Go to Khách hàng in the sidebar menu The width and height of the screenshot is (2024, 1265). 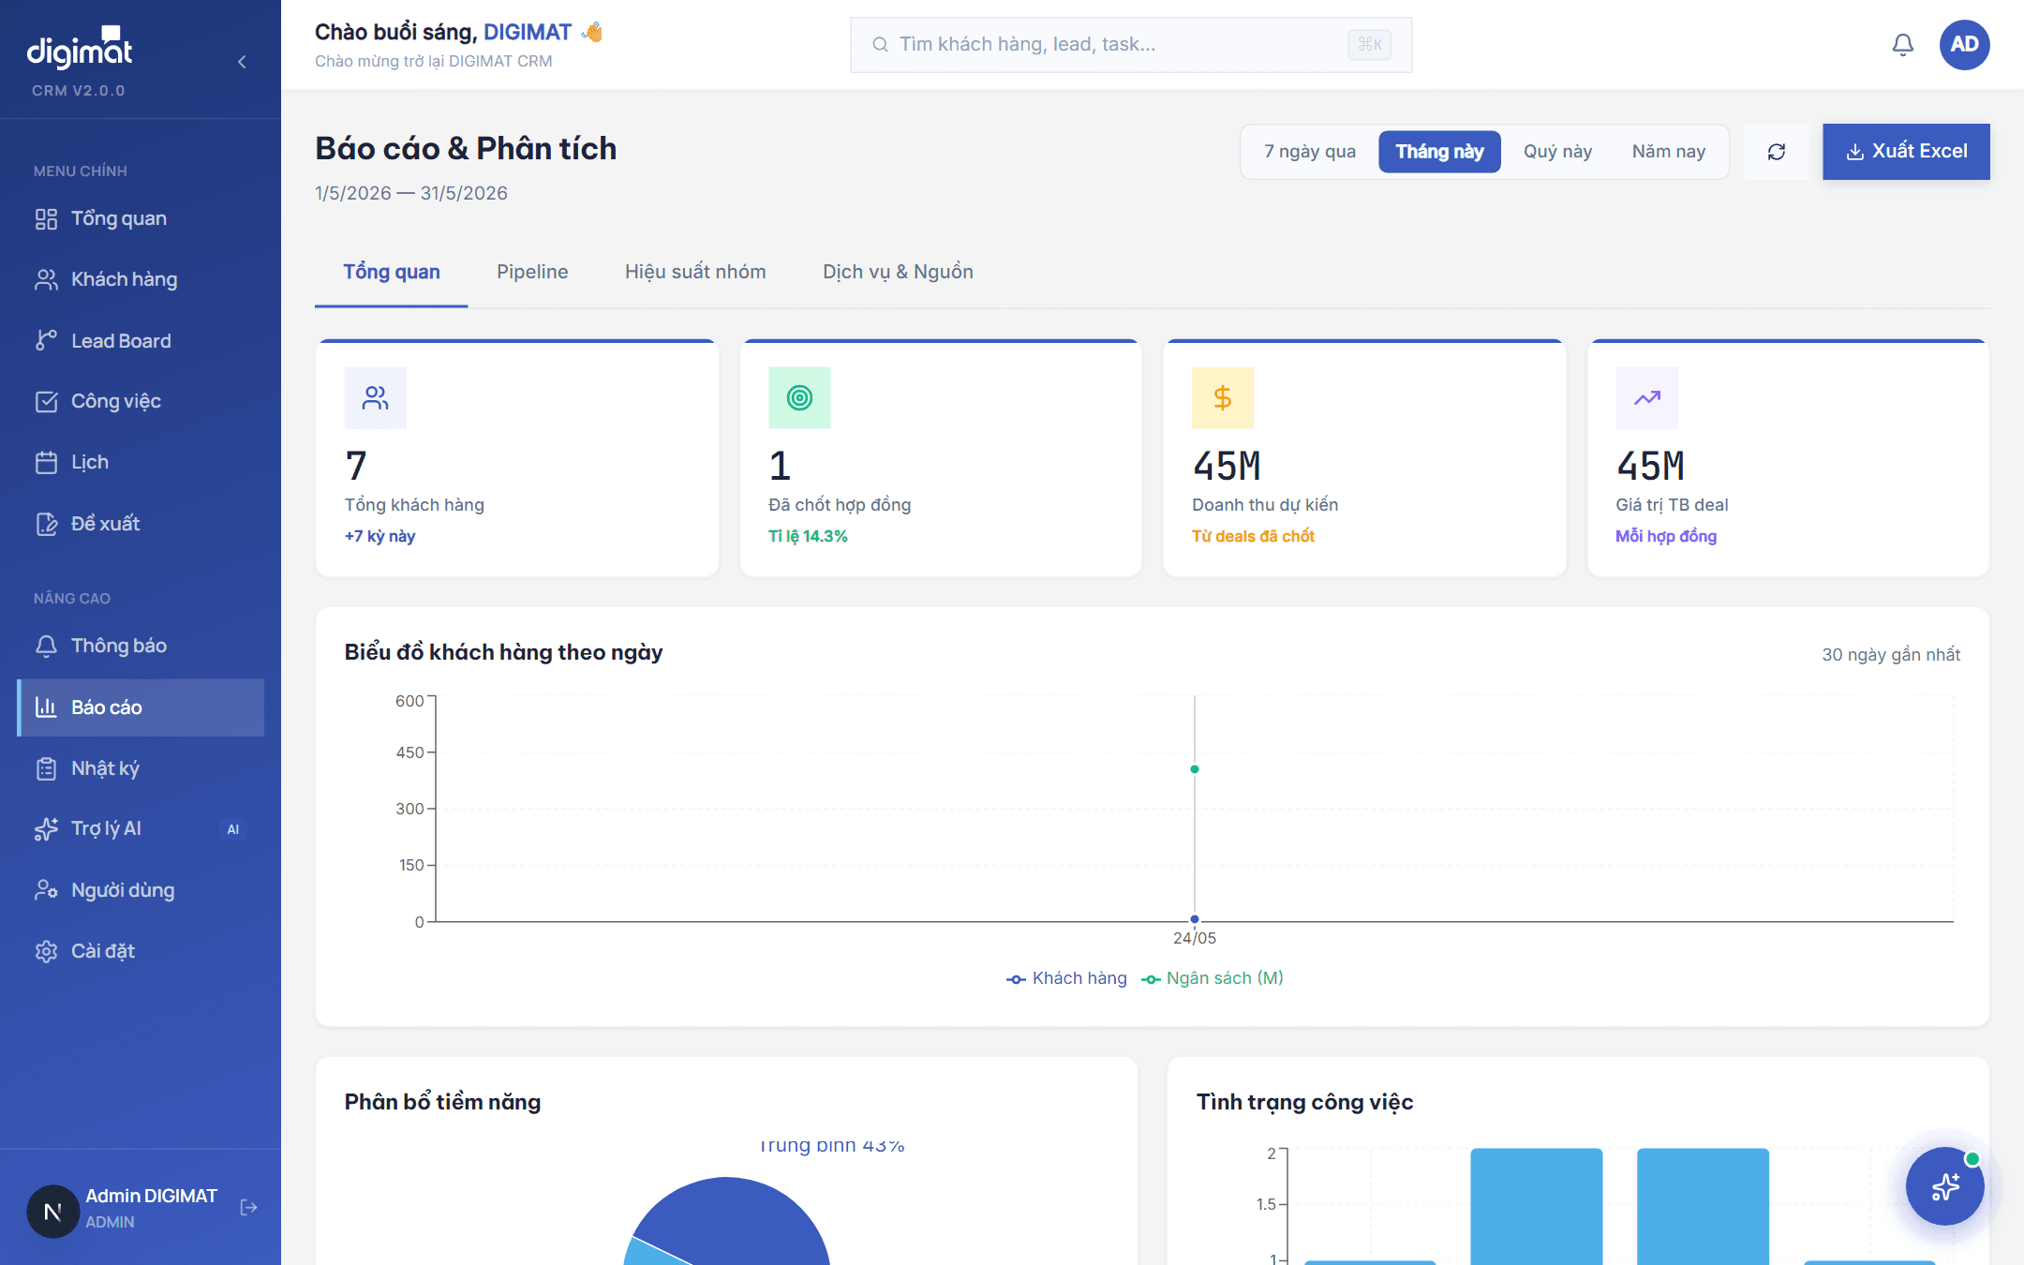point(141,280)
